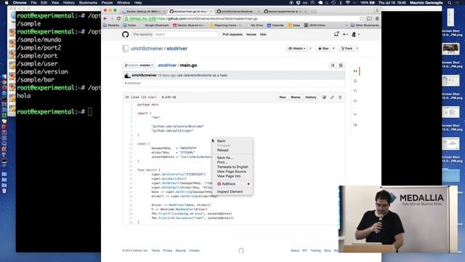Choose Reload in the context menu

point(222,150)
